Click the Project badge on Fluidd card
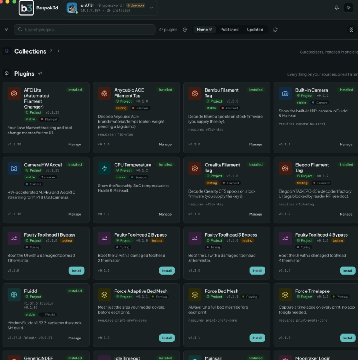The image size is (358, 360). coord(33,297)
